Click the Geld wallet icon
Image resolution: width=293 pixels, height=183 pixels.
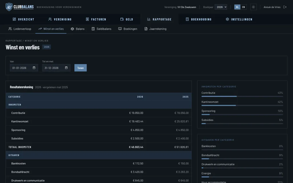click(122, 19)
